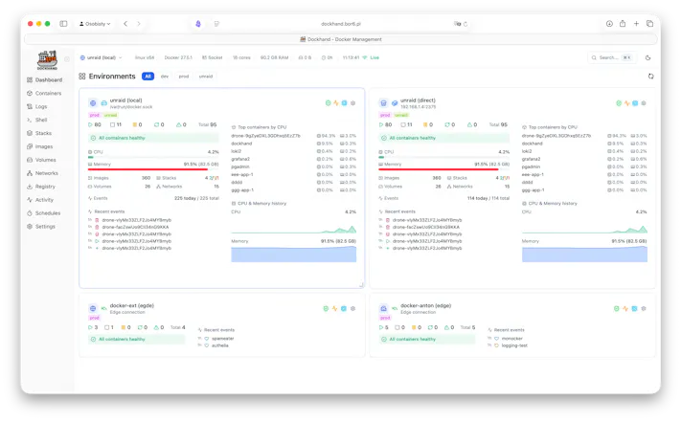Image resolution: width=681 pixels, height=421 pixels.
Task: Click the blue box icon on unraid (local) card
Action: coord(345,103)
